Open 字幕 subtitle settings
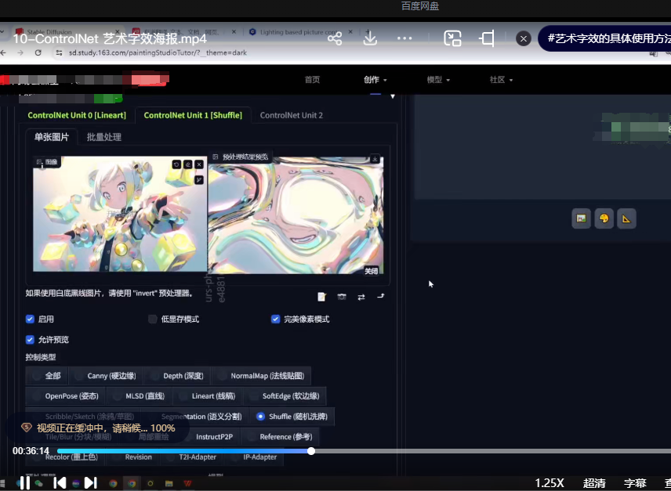671x491 pixels. (635, 483)
